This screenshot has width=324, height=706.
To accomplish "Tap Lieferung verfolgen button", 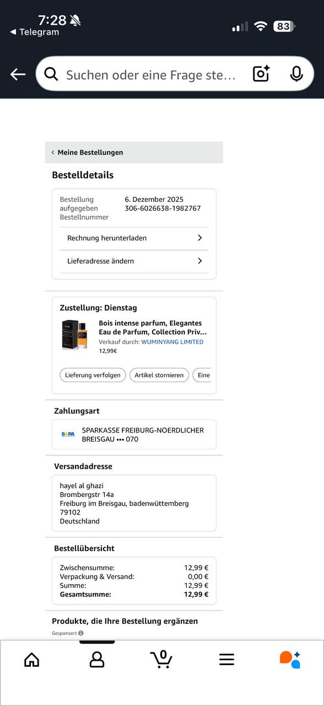I will coord(93,375).
